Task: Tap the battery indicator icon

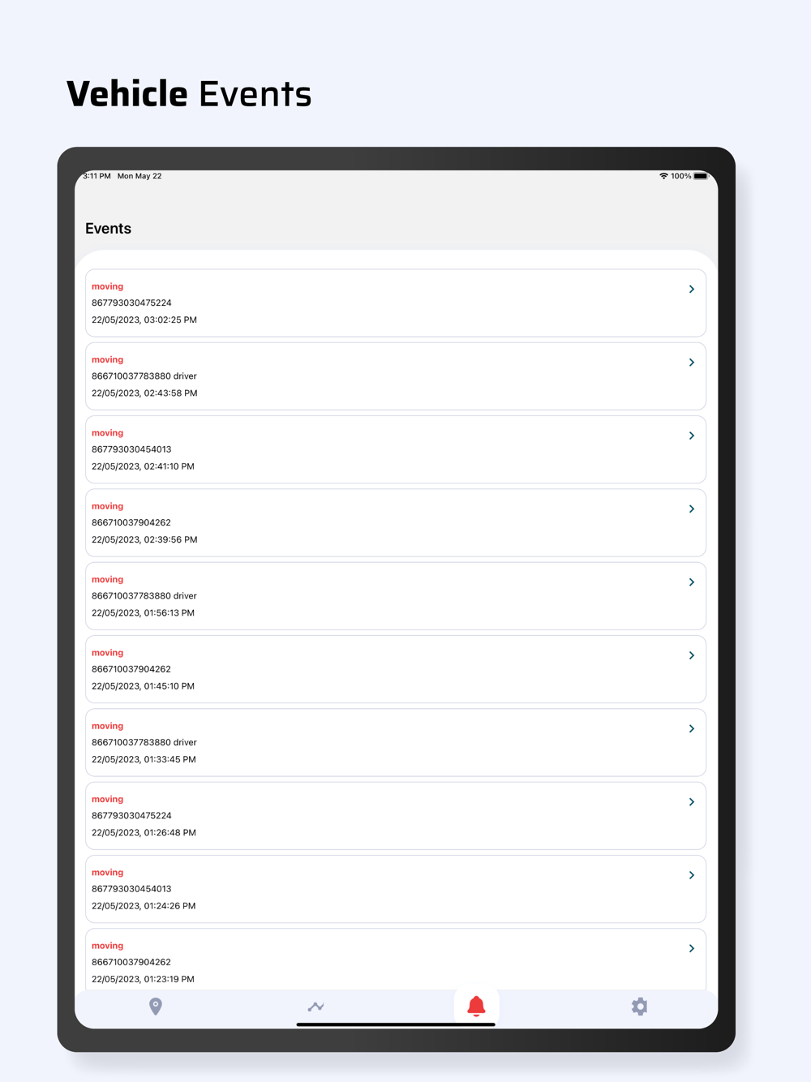Action: pyautogui.click(x=701, y=176)
